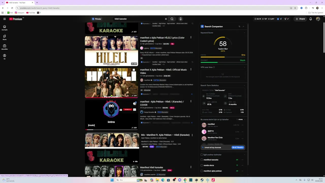This screenshot has height=183, width=325.
Task: Open the instagram bookmark
Action: click(20, 13)
